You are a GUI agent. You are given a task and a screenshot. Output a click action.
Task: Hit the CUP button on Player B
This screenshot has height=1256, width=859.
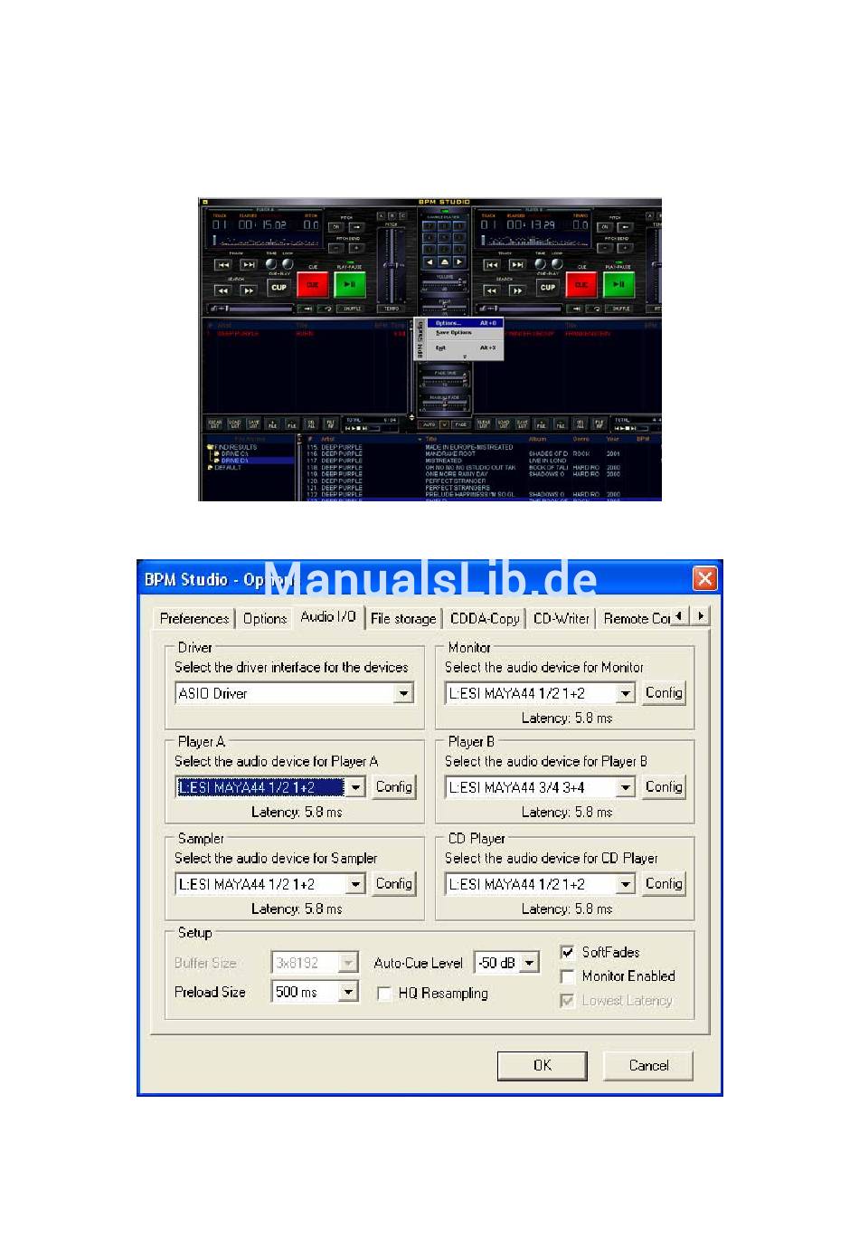click(x=548, y=287)
